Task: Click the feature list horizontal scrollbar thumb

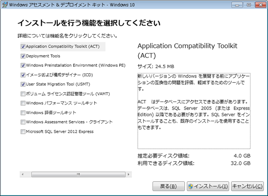Action: [78, 174]
